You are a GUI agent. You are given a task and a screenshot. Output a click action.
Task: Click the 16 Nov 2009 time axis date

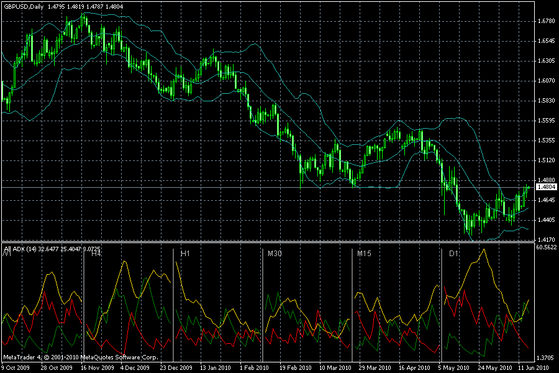[x=97, y=367]
